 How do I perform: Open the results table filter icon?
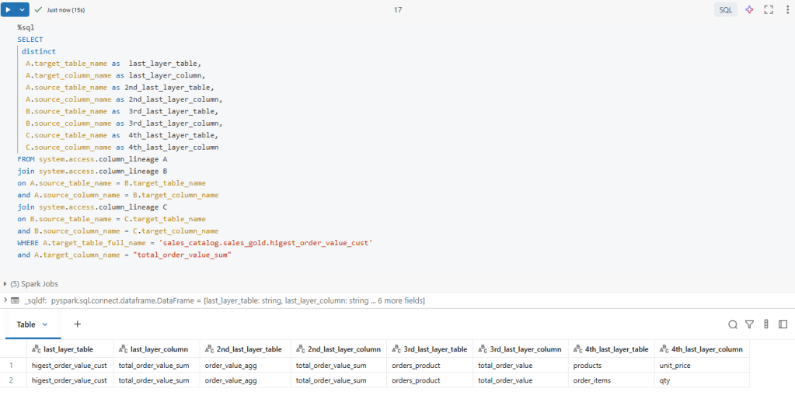749,324
